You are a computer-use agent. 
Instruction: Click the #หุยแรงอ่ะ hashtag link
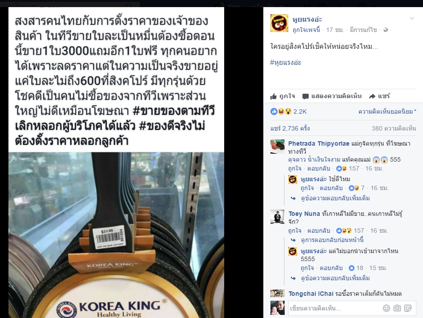point(286,63)
